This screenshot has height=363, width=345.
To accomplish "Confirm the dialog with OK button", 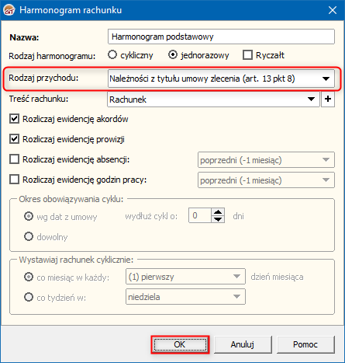I will (x=180, y=344).
